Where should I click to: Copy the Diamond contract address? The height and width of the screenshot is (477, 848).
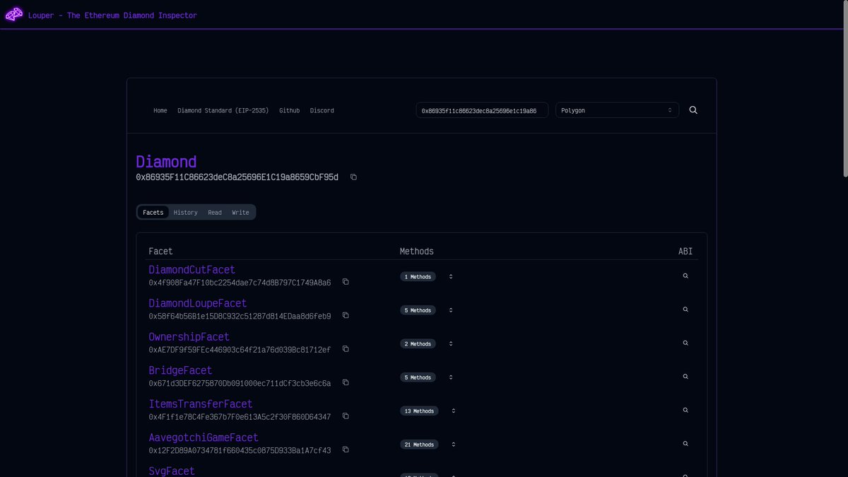353,177
